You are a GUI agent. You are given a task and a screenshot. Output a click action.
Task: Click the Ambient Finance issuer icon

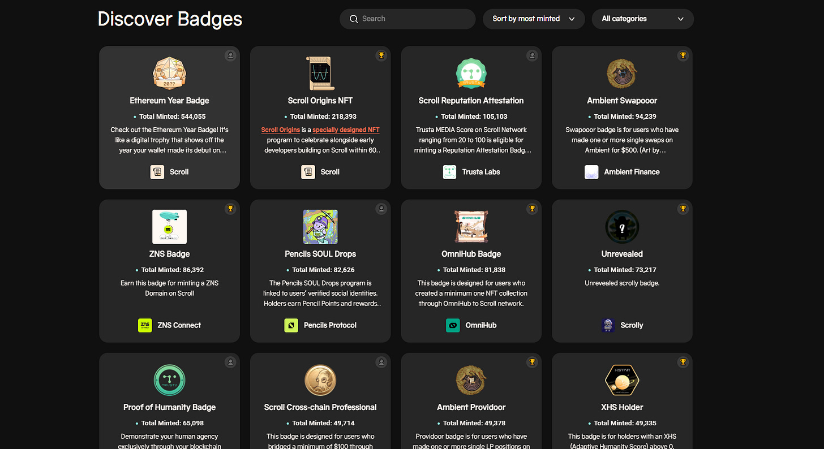(x=591, y=172)
